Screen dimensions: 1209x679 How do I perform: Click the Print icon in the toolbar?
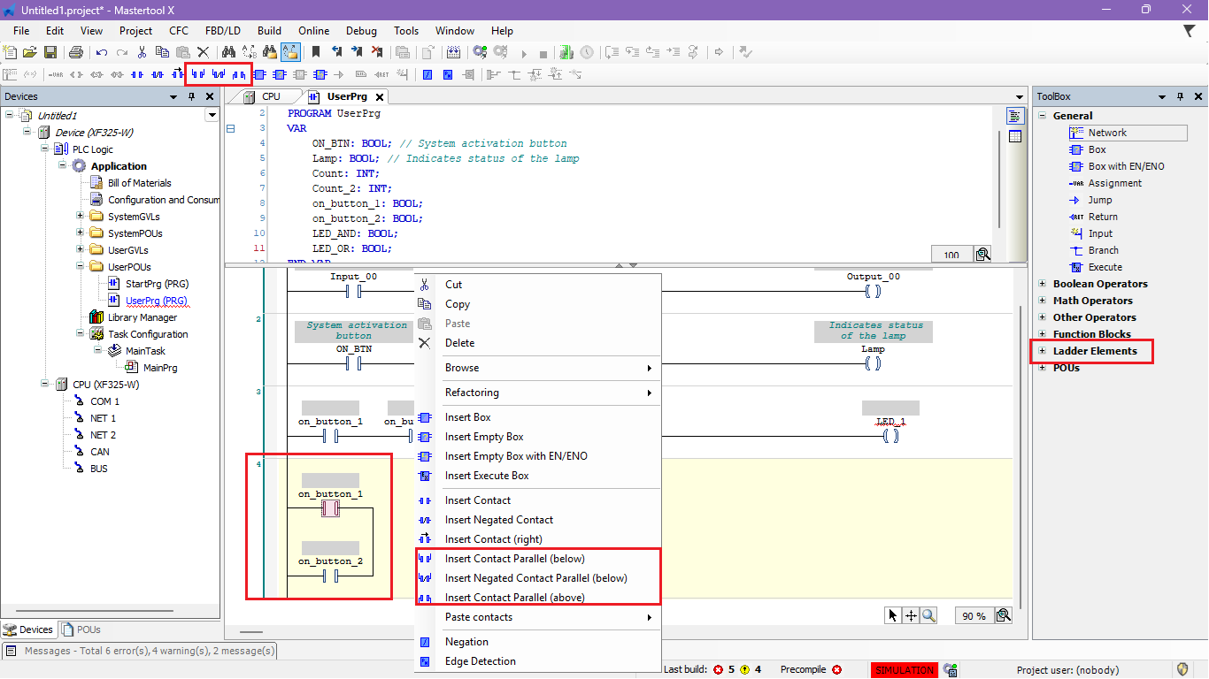click(x=76, y=53)
